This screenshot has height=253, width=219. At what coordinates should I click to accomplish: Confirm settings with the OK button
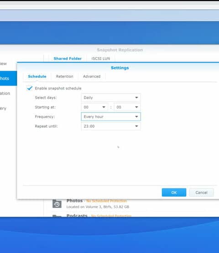tap(174, 192)
